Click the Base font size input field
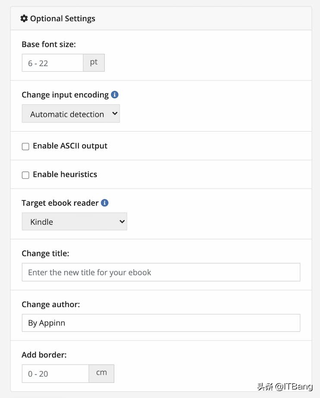Image resolution: width=320 pixels, height=398 pixels. (x=53, y=63)
